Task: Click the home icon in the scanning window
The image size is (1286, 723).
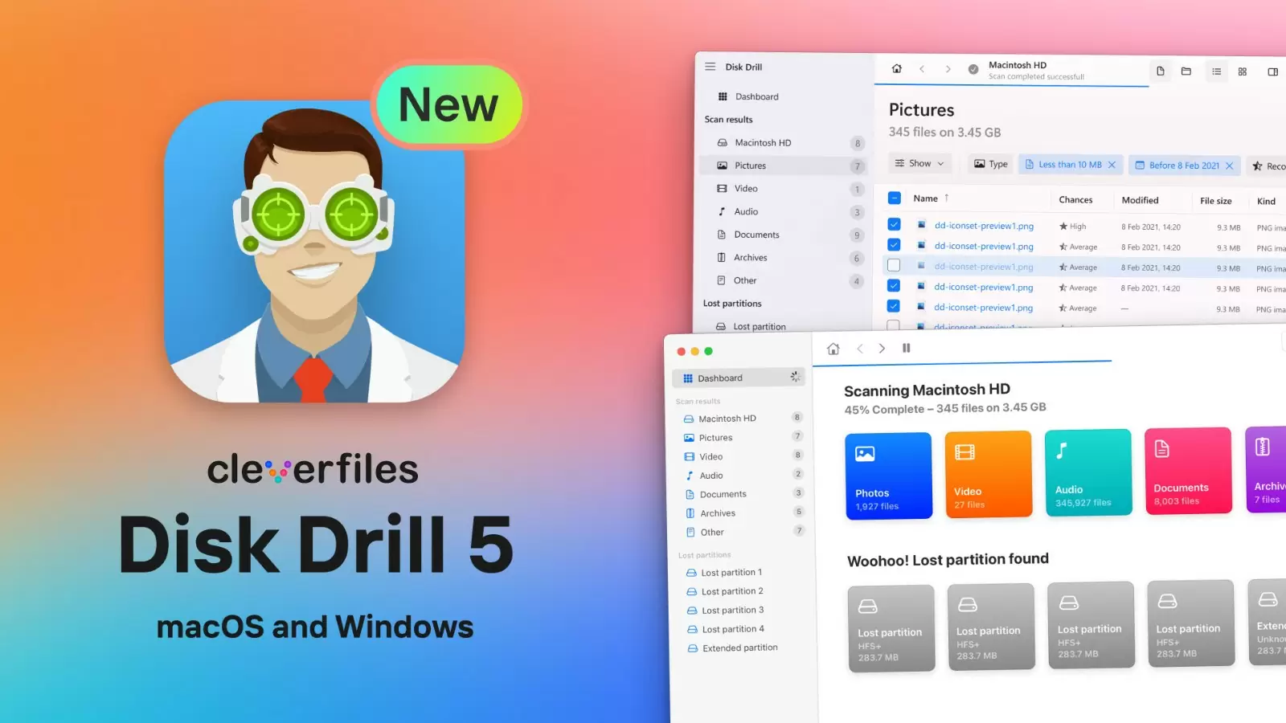Action: click(833, 349)
